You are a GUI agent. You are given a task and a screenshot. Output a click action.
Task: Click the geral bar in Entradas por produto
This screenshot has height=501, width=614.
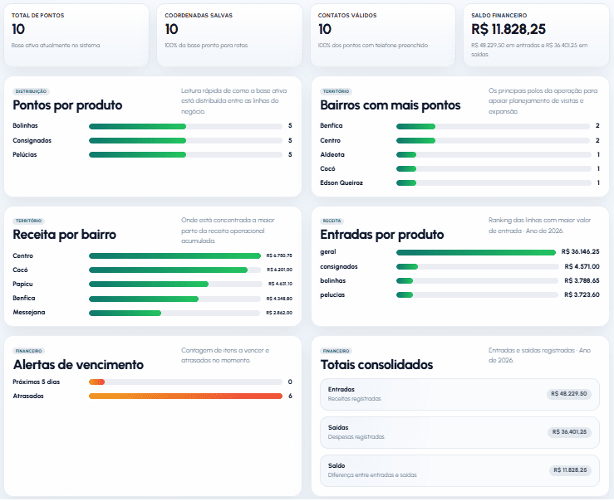point(476,252)
